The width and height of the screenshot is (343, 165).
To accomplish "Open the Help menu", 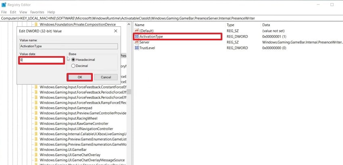I will pyautogui.click(x=51, y=12).
